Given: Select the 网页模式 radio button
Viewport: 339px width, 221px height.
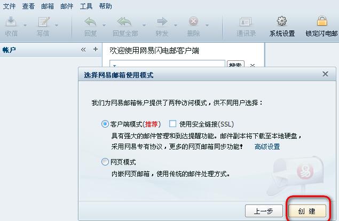Looking at the screenshot, I should click(x=105, y=162).
